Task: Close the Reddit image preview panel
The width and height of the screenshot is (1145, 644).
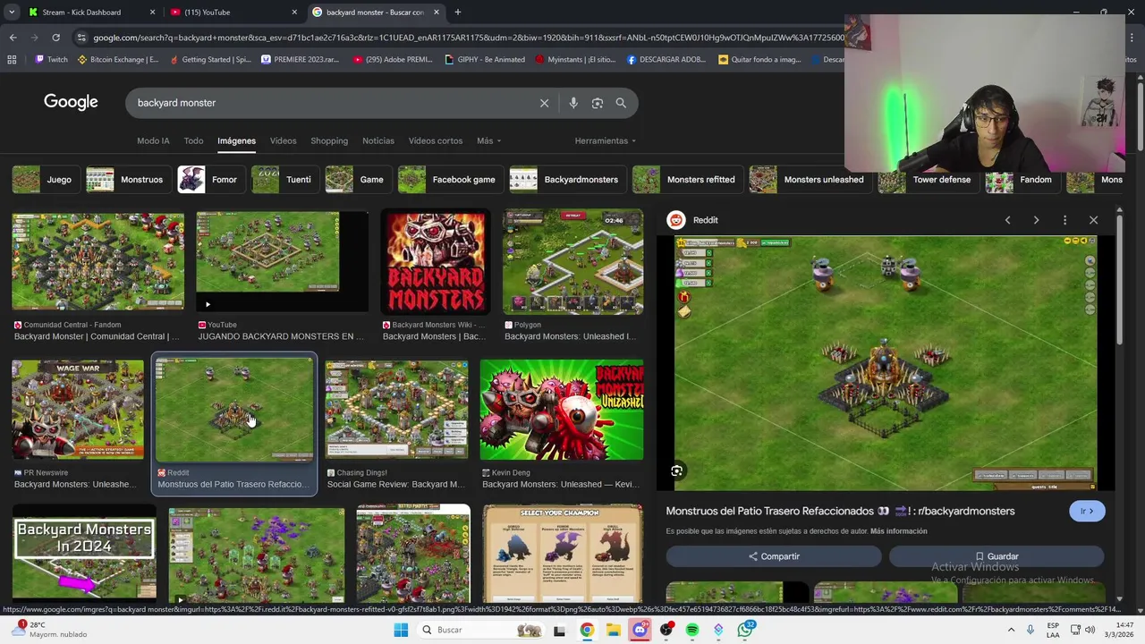Action: (x=1093, y=220)
